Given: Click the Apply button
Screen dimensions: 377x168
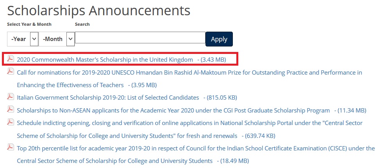Looking at the screenshot, I should pos(219,39).
